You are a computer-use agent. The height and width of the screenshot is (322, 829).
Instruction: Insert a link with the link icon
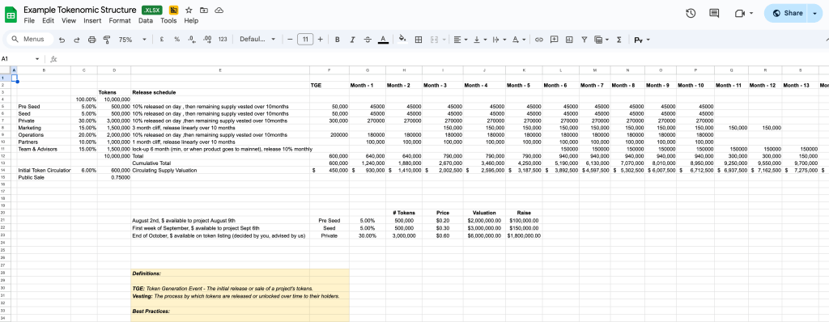click(x=539, y=39)
